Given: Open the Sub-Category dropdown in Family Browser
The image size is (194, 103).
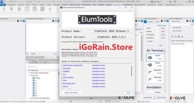Looking at the screenshot, I should coord(158,35).
